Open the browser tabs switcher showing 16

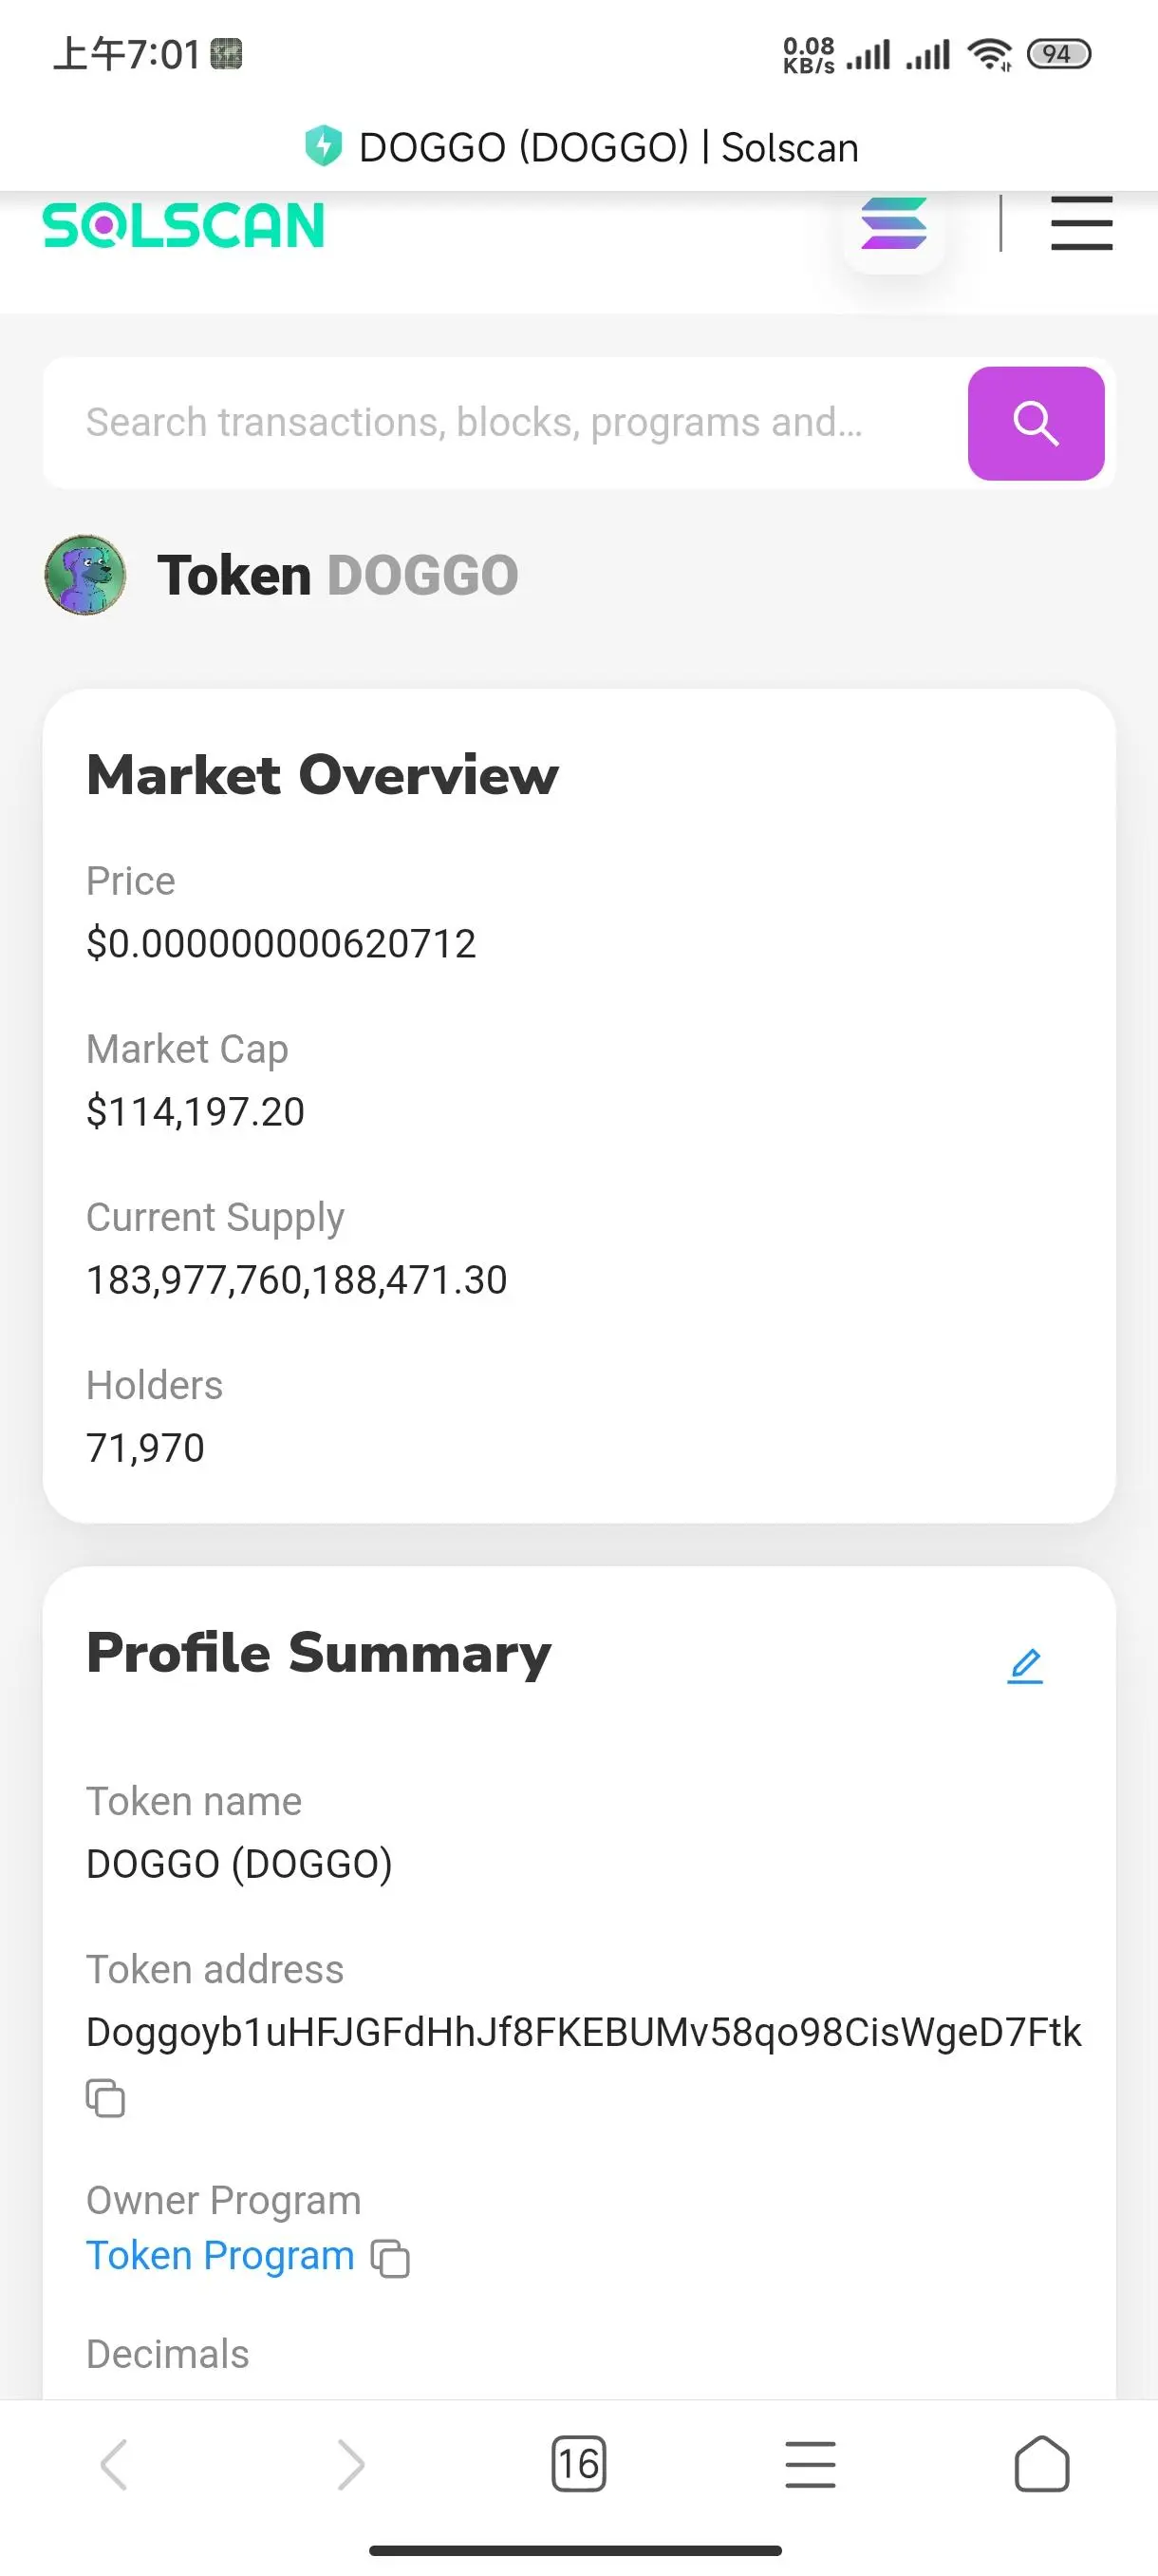[x=578, y=2464]
